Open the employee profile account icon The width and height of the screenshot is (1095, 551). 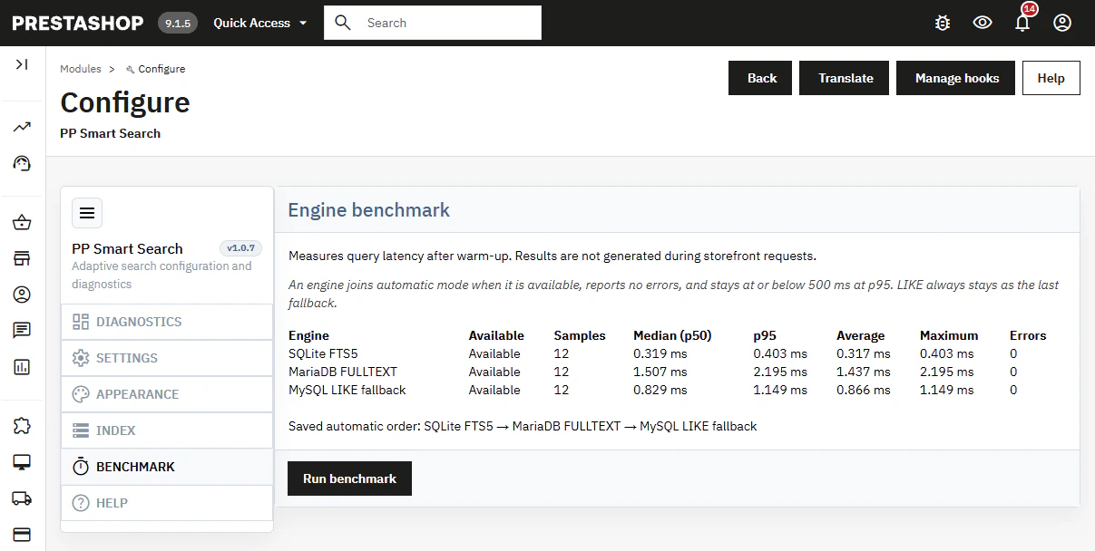coord(1062,23)
